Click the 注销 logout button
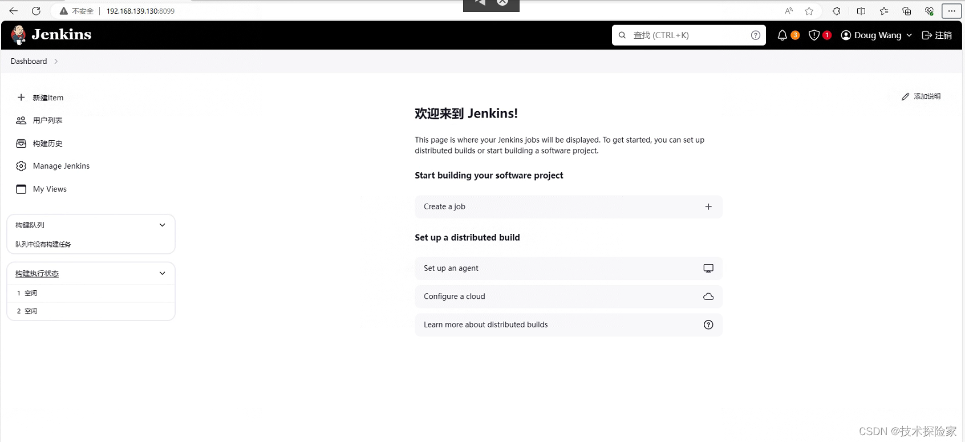The width and height of the screenshot is (965, 442). click(937, 35)
